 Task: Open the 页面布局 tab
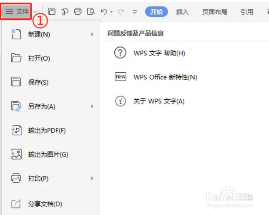pos(215,12)
